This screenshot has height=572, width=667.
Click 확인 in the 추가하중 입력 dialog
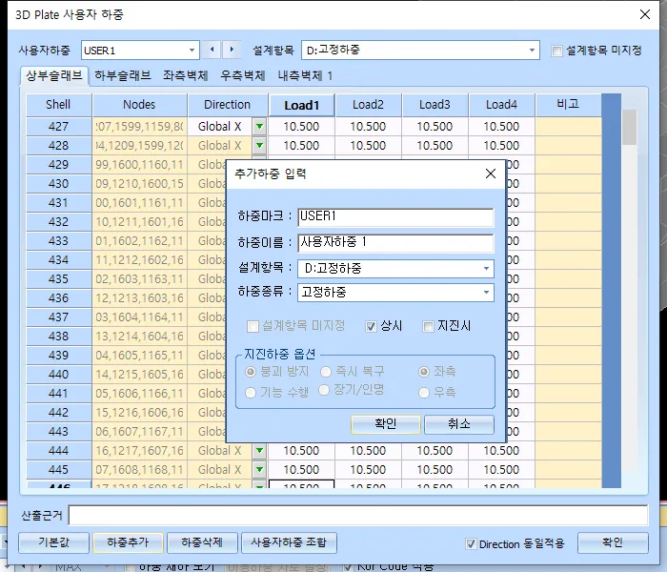pyautogui.click(x=385, y=424)
